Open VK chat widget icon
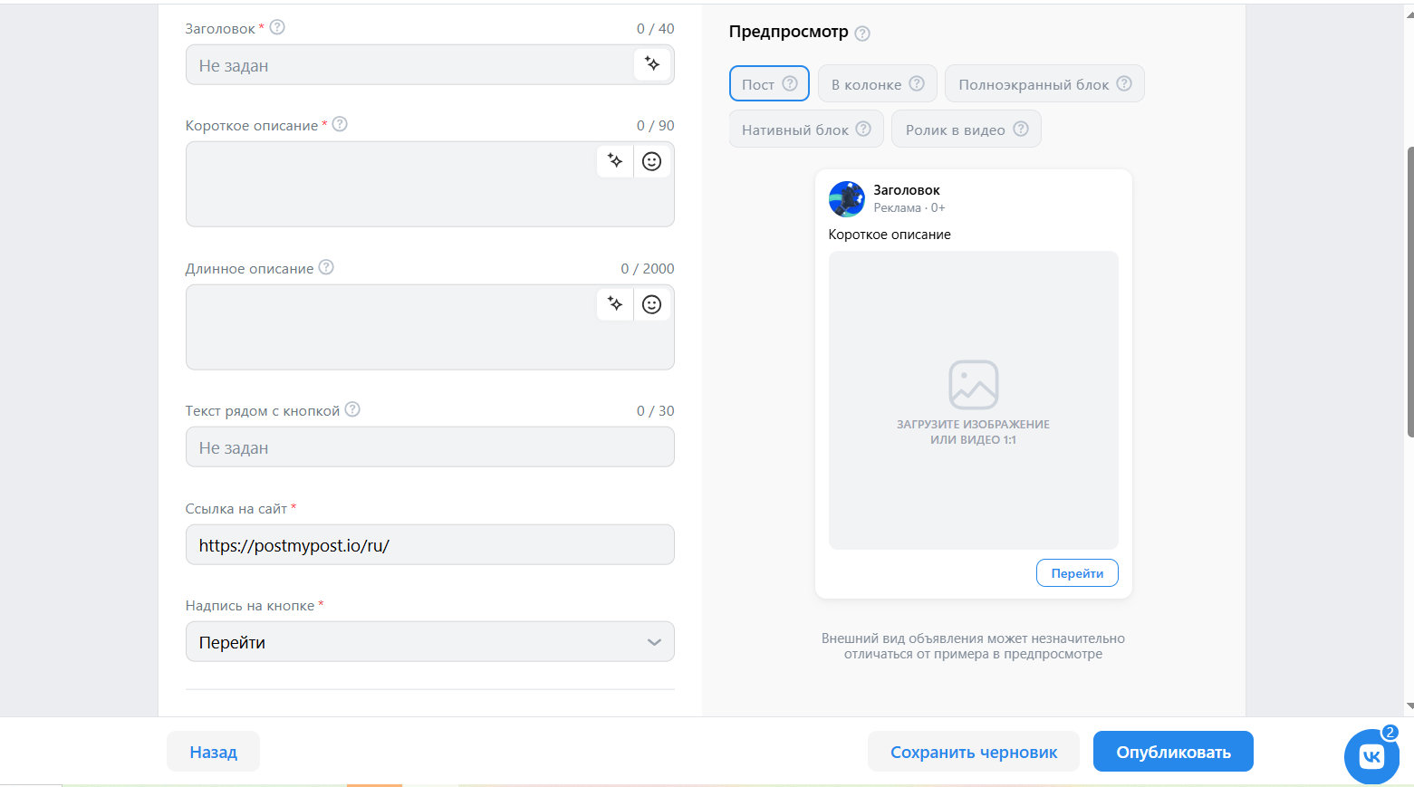The image size is (1414, 787). click(x=1371, y=756)
